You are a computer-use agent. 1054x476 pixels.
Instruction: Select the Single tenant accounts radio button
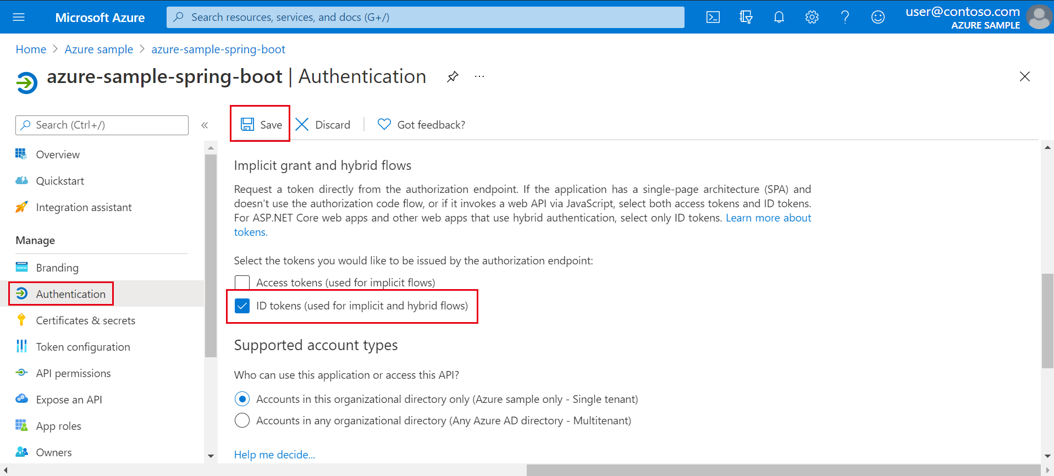tap(242, 398)
